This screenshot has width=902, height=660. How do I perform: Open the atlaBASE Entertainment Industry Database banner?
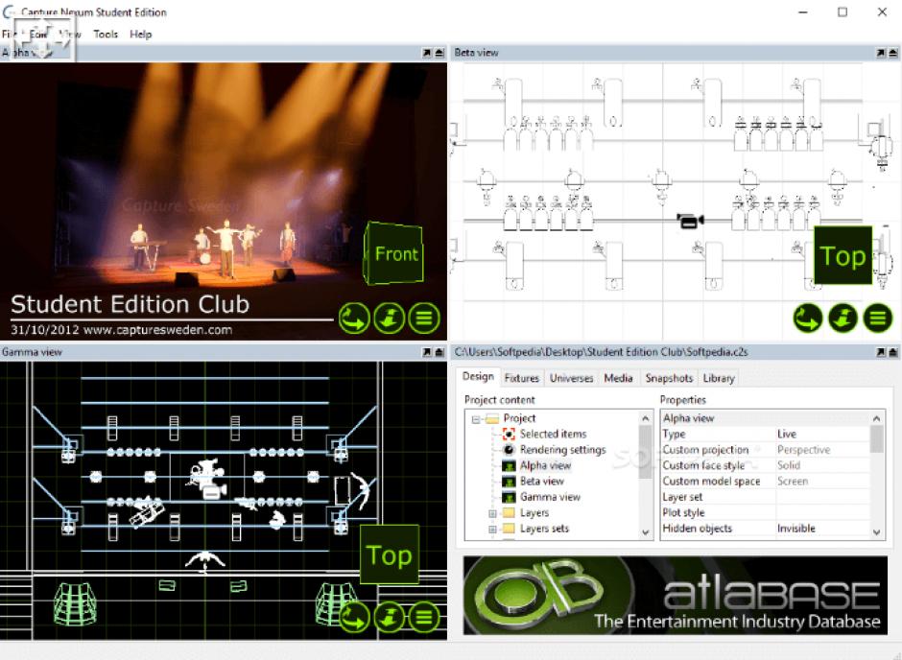(x=675, y=595)
